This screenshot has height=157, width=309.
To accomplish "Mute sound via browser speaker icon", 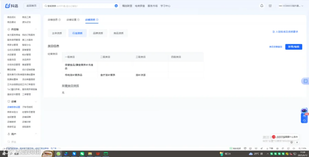I will point(294,148).
